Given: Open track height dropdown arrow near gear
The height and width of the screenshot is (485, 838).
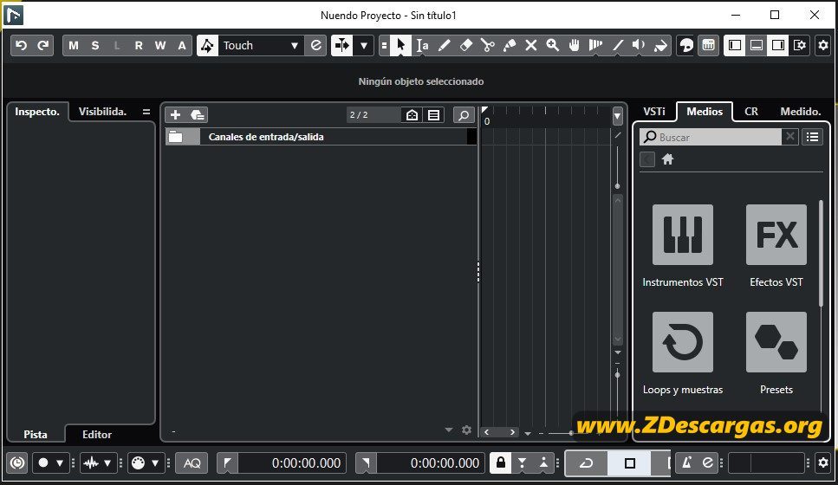Looking at the screenshot, I should (449, 430).
